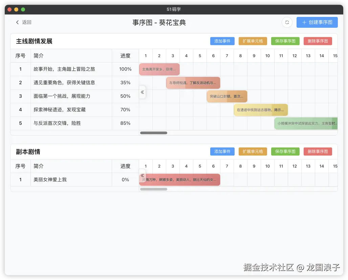Select the 突破山口封锁 event bar
This screenshot has height=280, width=348.
pos(227,96)
